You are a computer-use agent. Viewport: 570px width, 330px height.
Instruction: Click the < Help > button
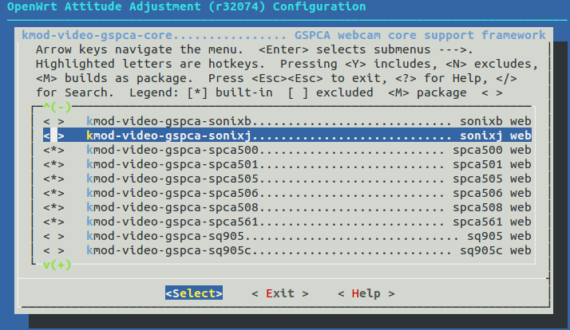tap(366, 293)
